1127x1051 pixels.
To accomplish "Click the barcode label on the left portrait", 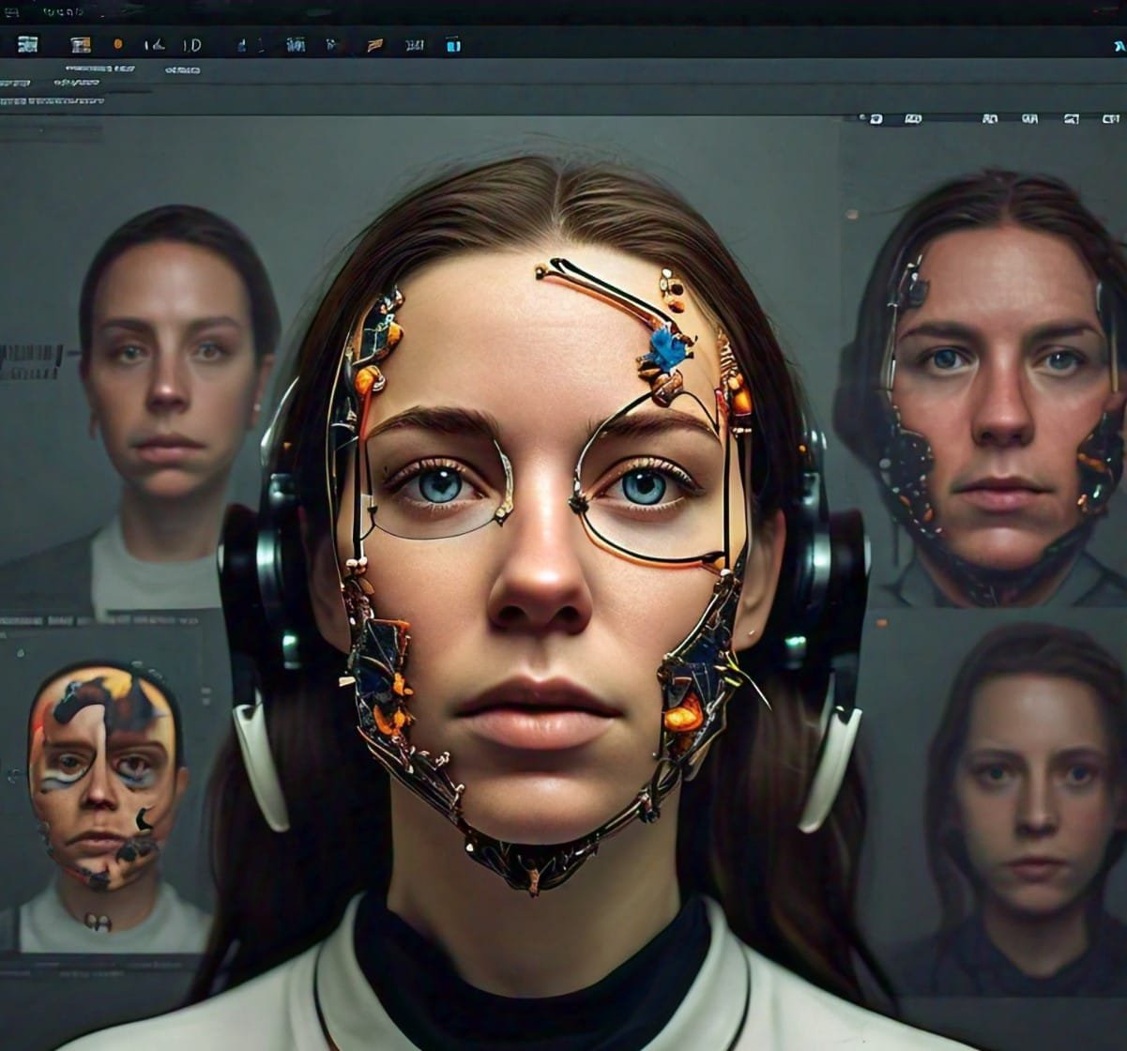I will click(28, 357).
